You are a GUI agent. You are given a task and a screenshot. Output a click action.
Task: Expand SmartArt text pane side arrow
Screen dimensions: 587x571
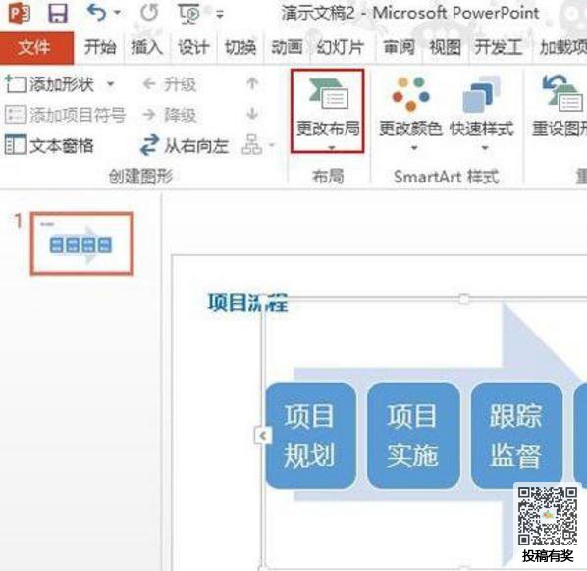coord(263,436)
